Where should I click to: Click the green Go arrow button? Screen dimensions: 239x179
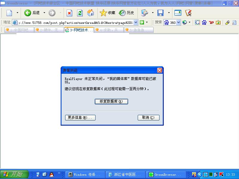(142, 23)
